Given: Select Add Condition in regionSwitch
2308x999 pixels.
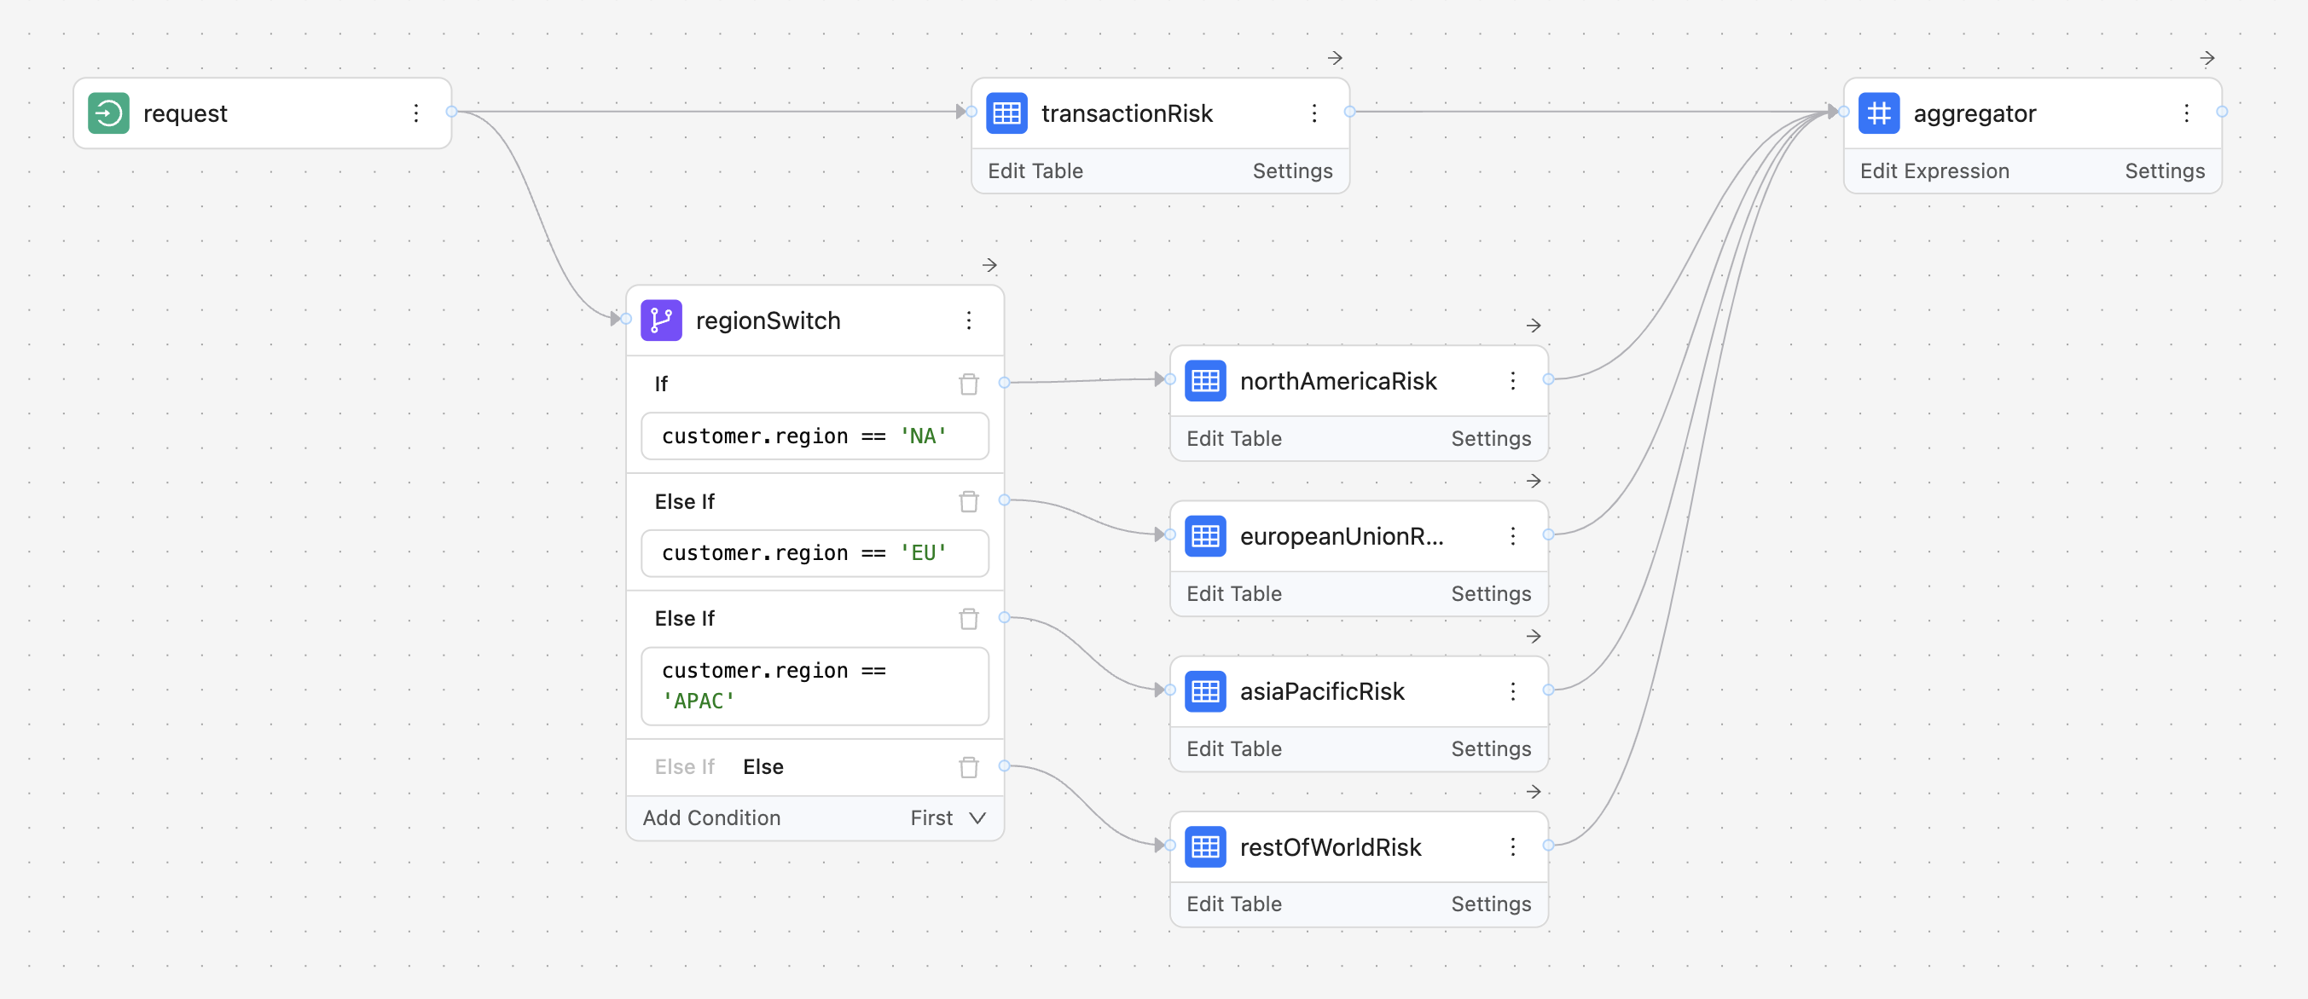Looking at the screenshot, I should pyautogui.click(x=711, y=817).
